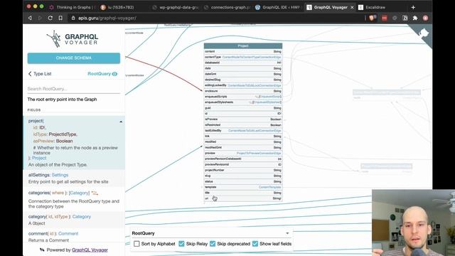Click the WordPress favicon on GraphiQL tab
Viewport: 455px width, 256px height.
[257, 7]
